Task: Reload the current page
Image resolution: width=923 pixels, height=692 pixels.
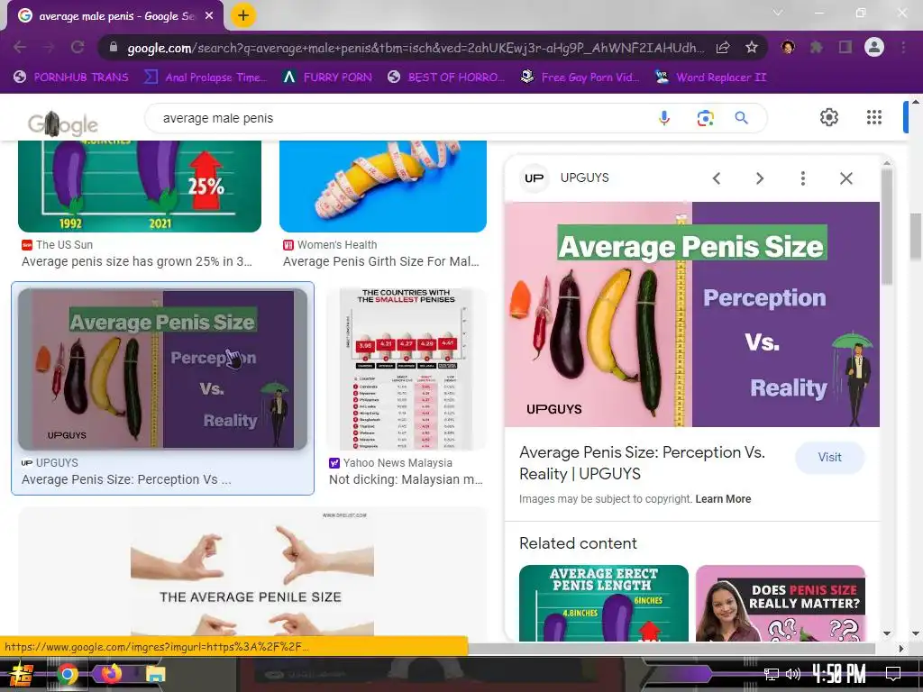Action: tap(78, 47)
